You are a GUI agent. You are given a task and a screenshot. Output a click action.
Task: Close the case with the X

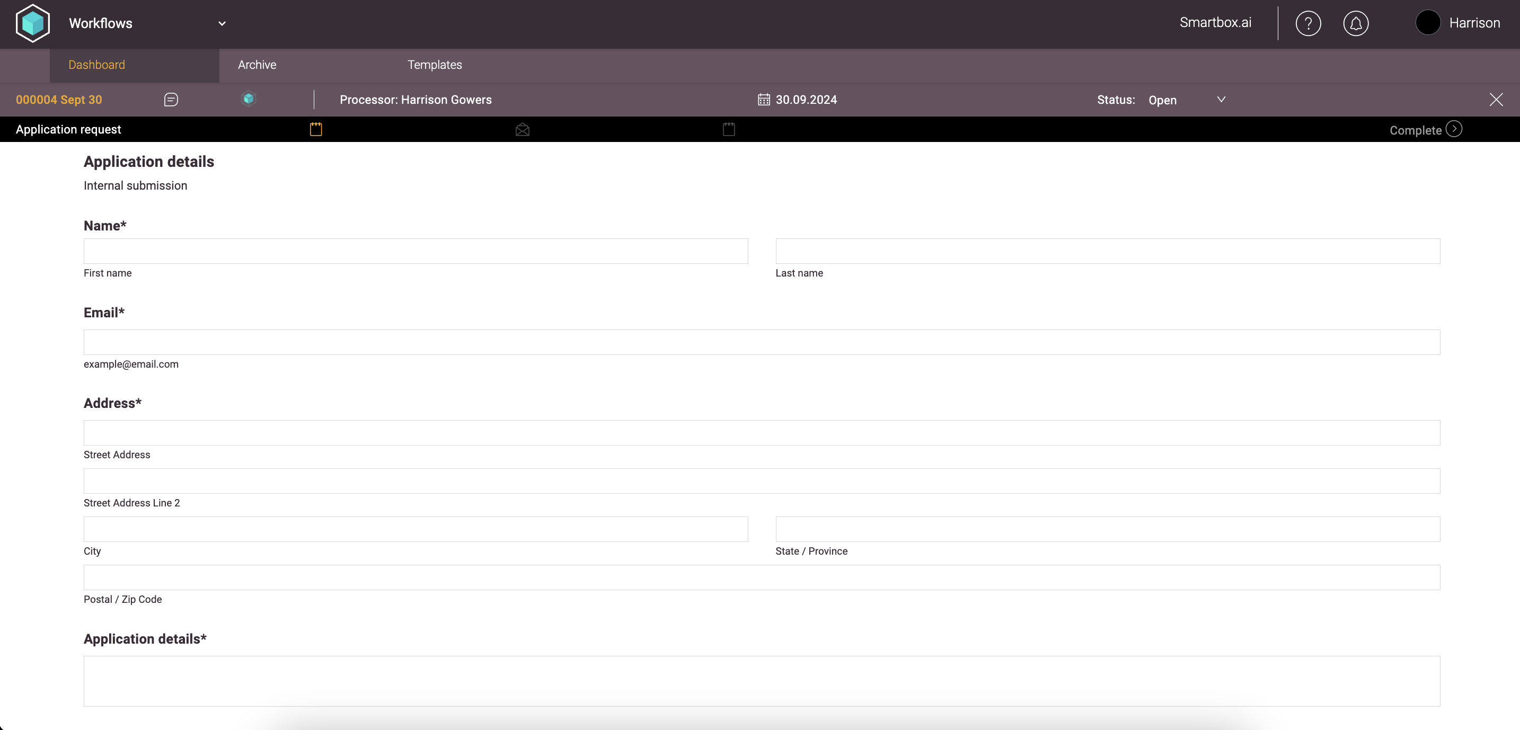(1496, 100)
